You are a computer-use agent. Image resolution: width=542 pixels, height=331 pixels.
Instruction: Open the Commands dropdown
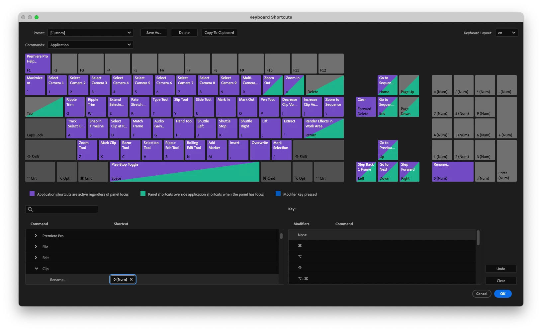91,45
